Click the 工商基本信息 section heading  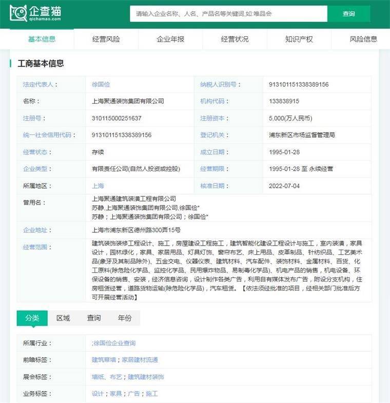[x=41, y=64]
